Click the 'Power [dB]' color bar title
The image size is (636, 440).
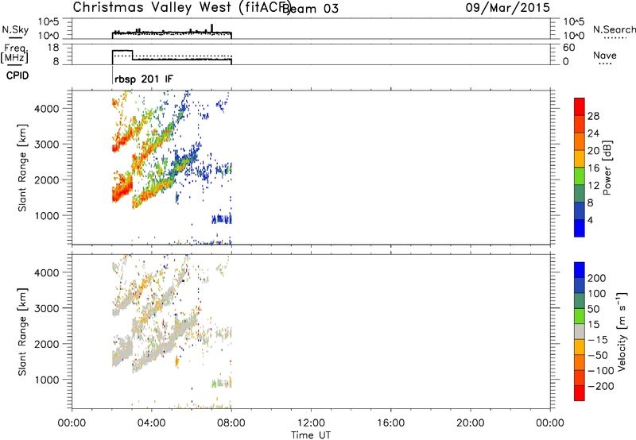[x=607, y=168]
